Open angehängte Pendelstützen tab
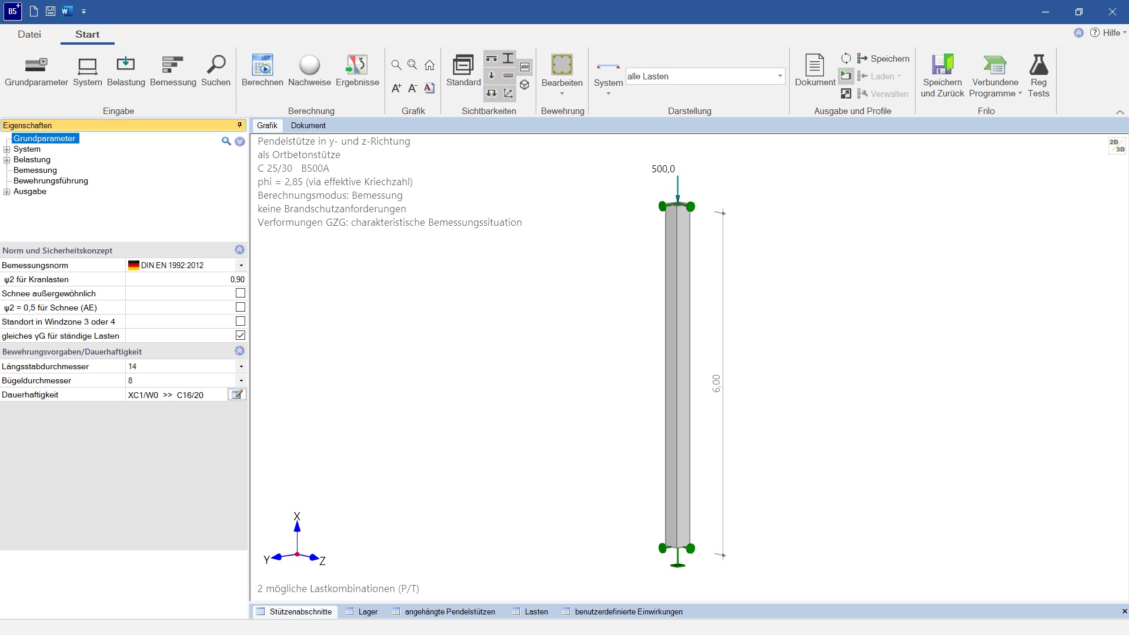The image size is (1129, 635). (x=444, y=611)
